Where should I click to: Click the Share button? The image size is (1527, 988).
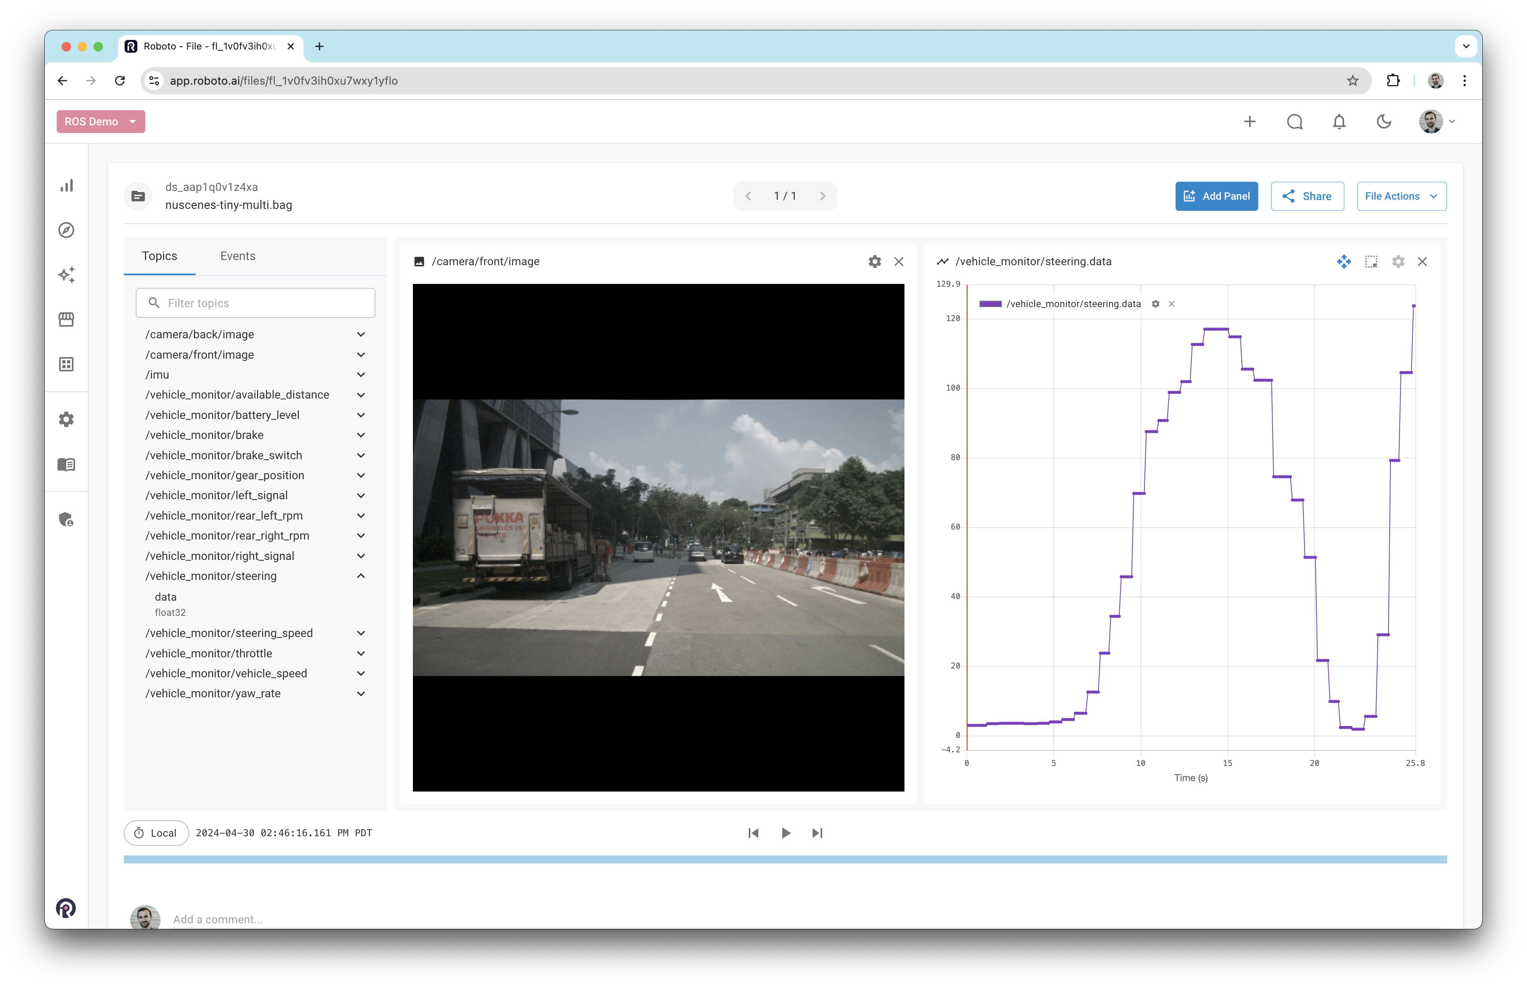[1307, 196]
